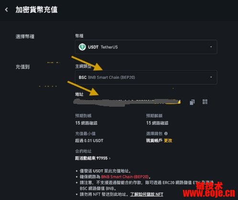Click the 合約地址 label
238x200 pixels.
(83, 151)
